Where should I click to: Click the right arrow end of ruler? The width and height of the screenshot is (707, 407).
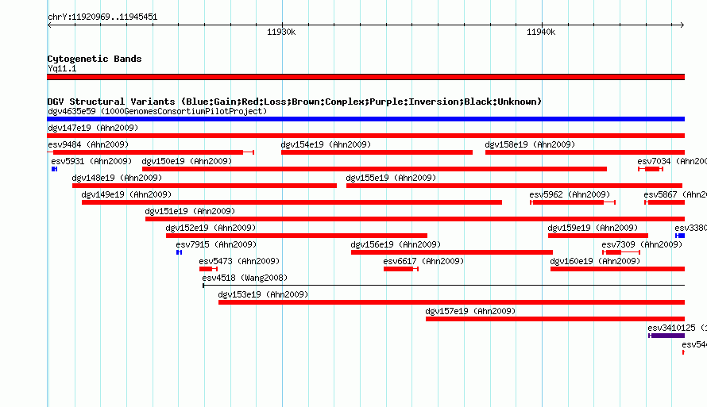682,25
